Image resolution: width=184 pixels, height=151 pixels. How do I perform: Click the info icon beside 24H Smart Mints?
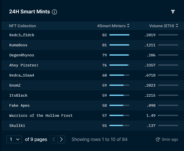(x=55, y=12)
